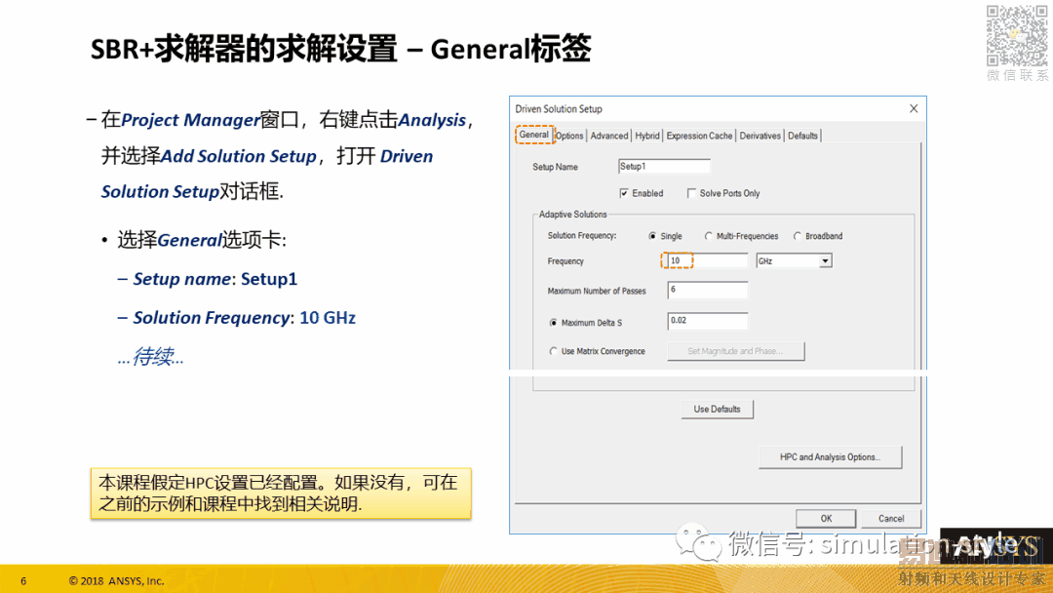Select the Broadband radio button
Viewport: 1053px width, 593px height.
798,236
